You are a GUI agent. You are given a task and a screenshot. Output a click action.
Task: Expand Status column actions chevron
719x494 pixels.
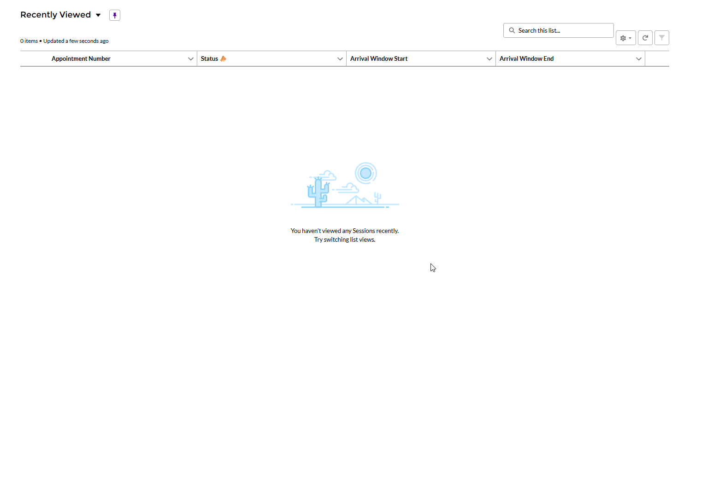[340, 58]
